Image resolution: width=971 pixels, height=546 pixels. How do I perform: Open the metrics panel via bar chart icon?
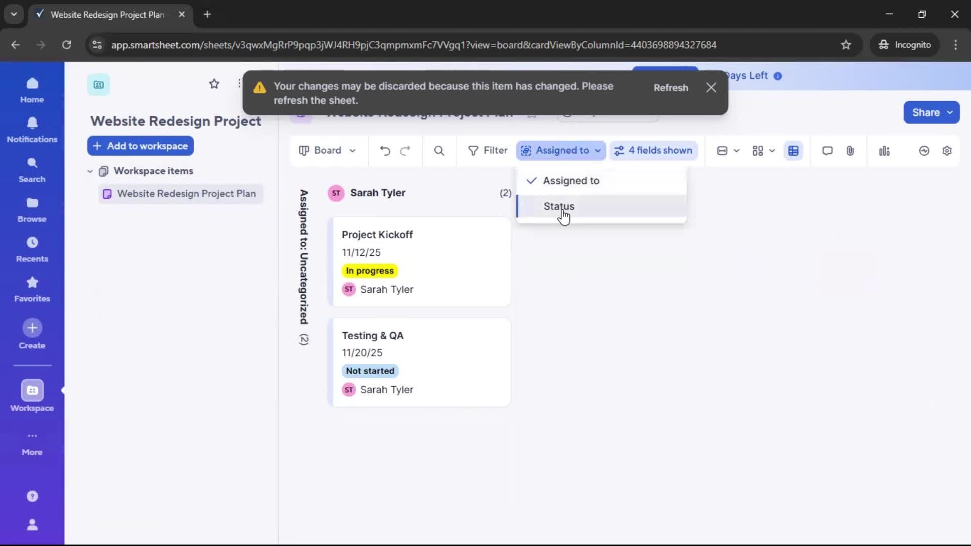pyautogui.click(x=885, y=150)
